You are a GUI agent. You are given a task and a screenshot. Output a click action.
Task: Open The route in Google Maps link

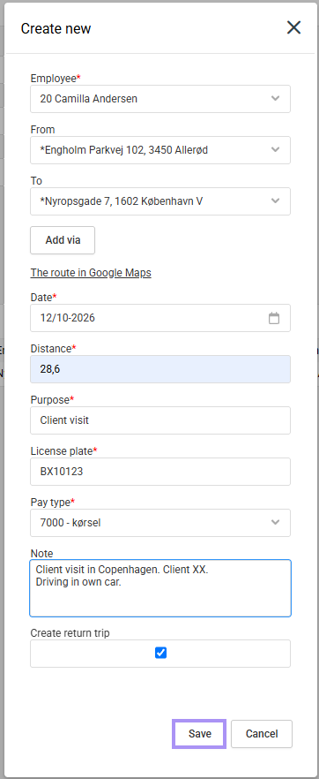click(91, 273)
